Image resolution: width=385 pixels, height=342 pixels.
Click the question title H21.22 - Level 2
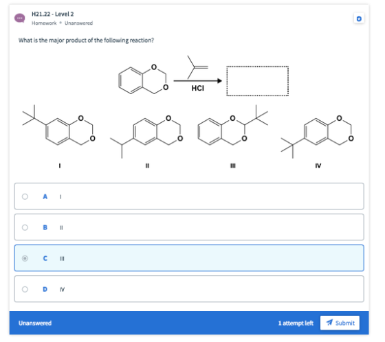52,14
